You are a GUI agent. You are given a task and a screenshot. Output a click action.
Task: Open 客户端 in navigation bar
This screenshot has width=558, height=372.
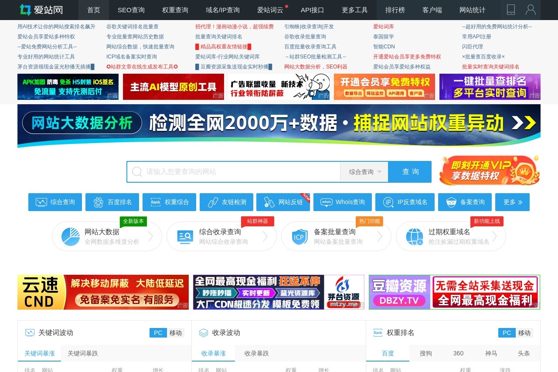432,10
